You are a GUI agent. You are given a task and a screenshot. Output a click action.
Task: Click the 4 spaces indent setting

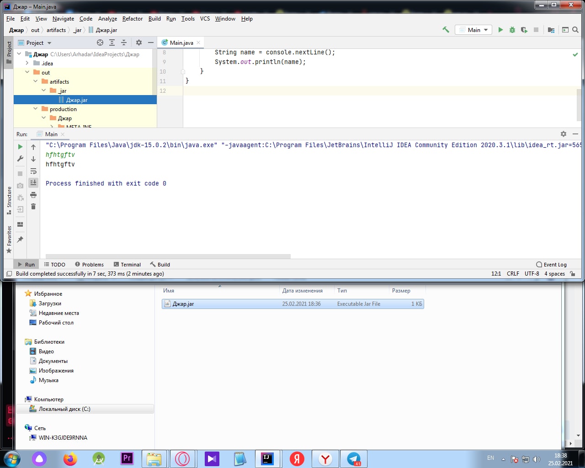coord(554,274)
